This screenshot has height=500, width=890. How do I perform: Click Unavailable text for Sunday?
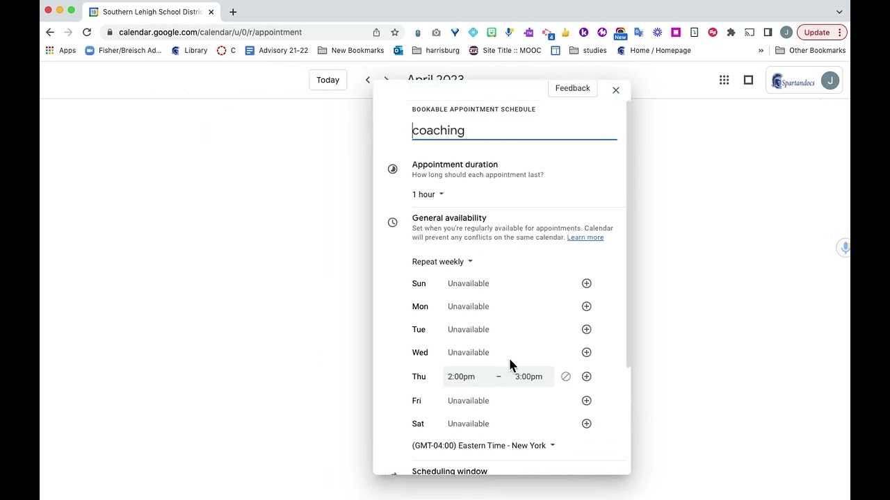tap(468, 283)
